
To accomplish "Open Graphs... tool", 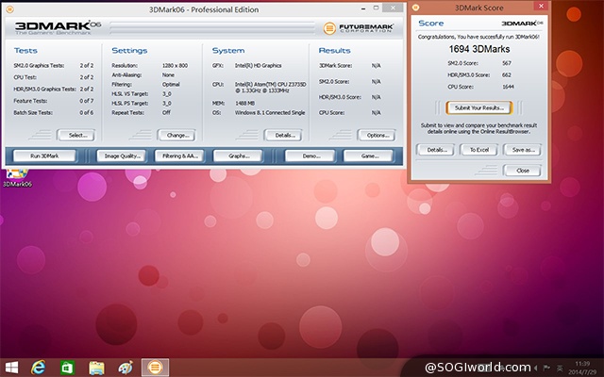I will tap(238, 156).
